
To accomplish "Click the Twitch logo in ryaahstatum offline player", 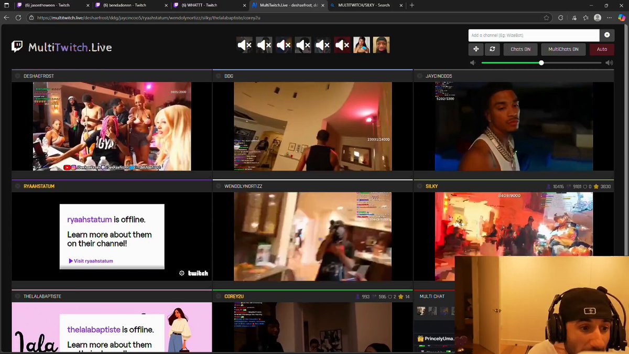I will [198, 273].
